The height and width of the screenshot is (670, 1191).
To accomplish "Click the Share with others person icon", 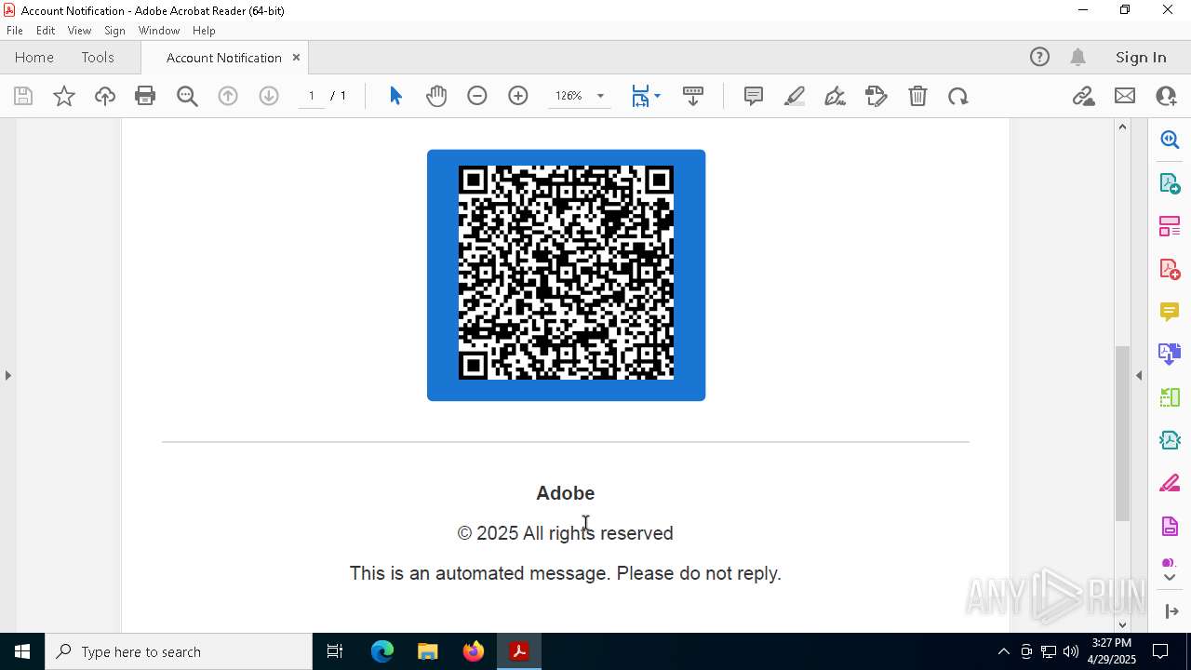I will 1166,96.
